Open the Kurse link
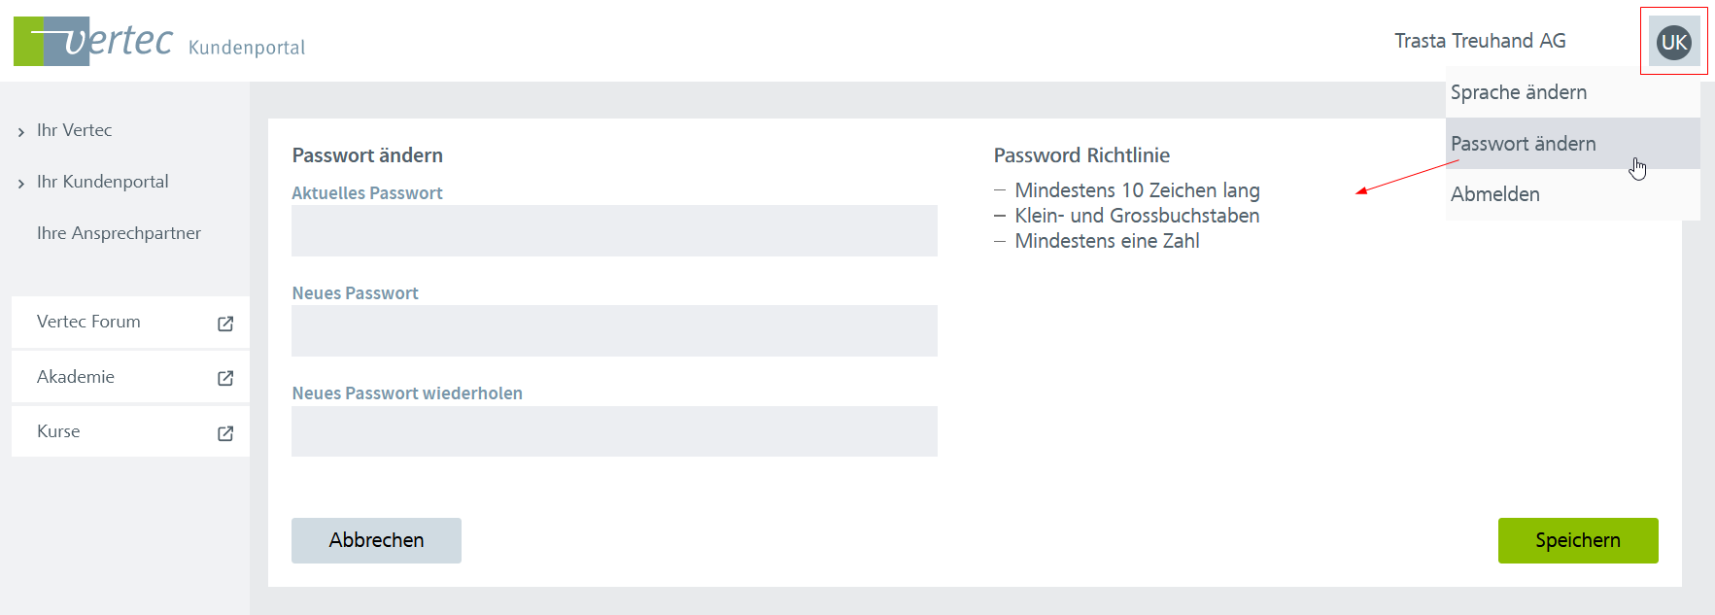This screenshot has width=1715, height=615. (58, 431)
